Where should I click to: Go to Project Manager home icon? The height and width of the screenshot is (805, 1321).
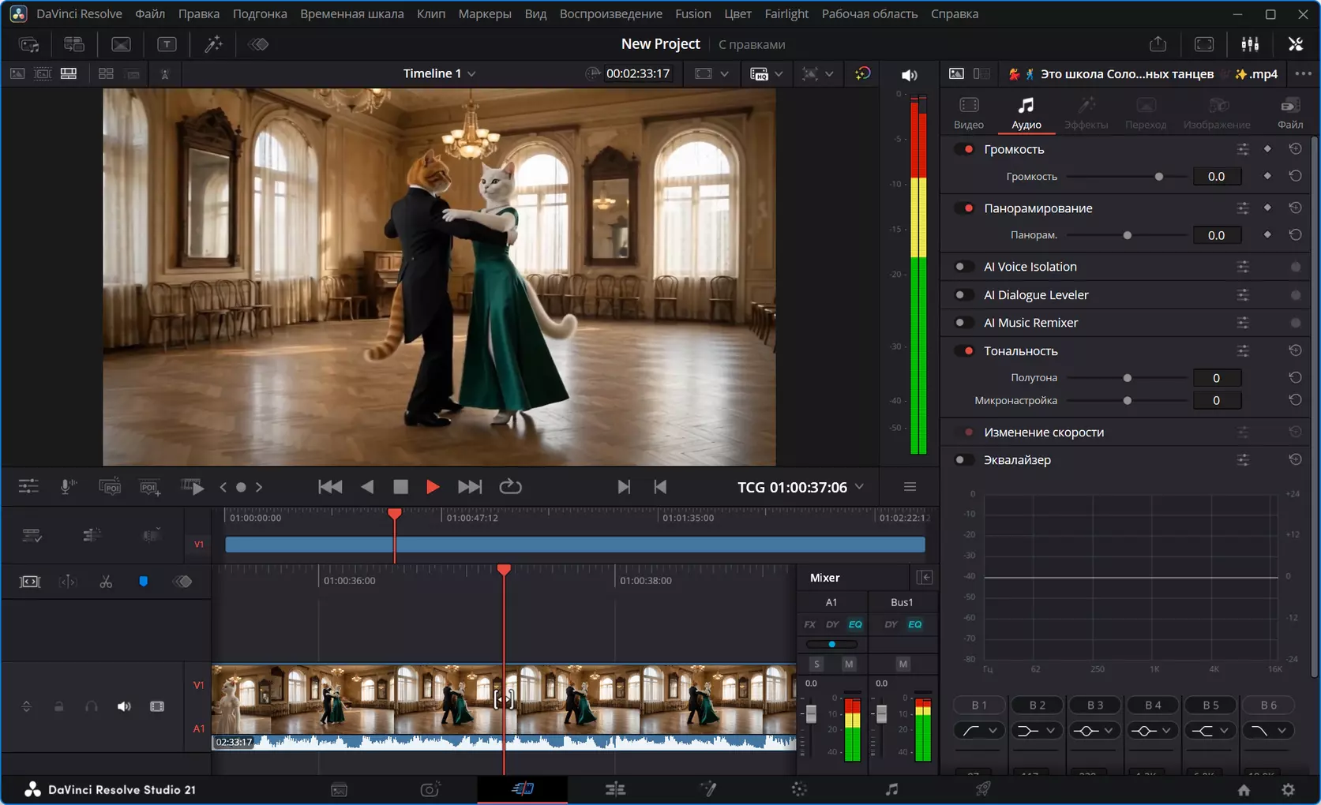1244,789
